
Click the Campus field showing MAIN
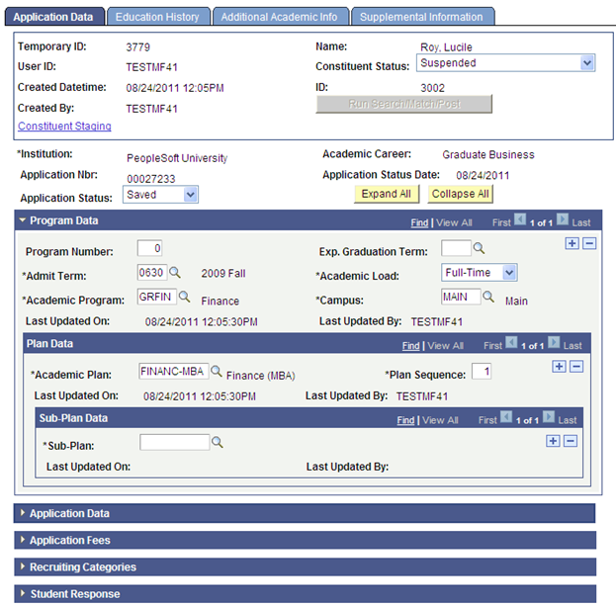point(461,297)
